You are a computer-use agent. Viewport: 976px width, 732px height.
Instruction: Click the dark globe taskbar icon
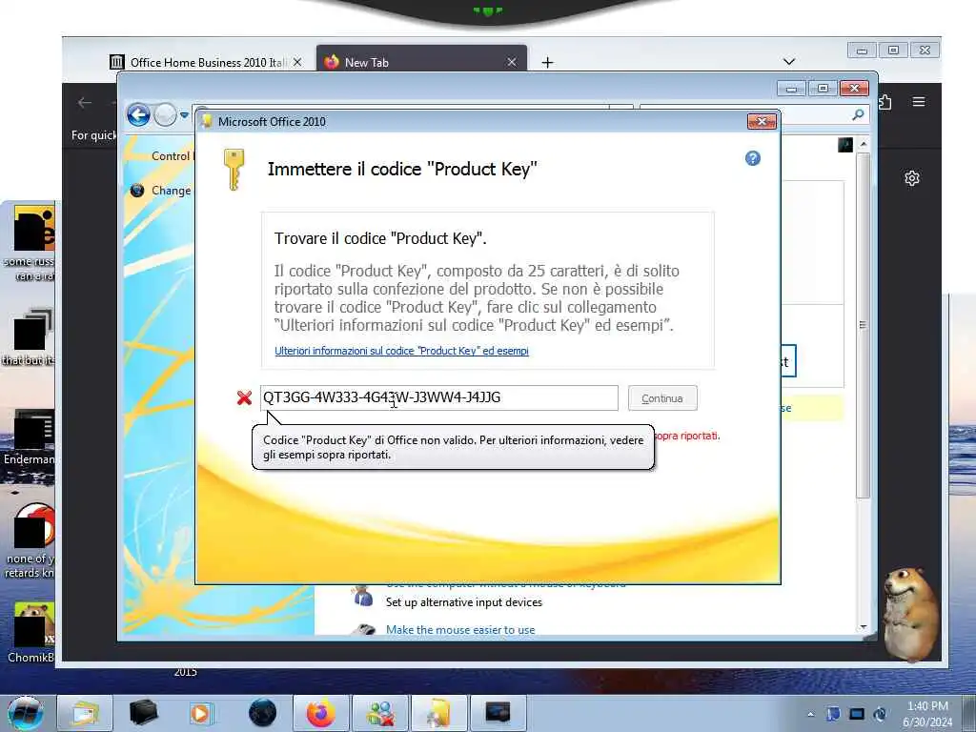point(262,713)
